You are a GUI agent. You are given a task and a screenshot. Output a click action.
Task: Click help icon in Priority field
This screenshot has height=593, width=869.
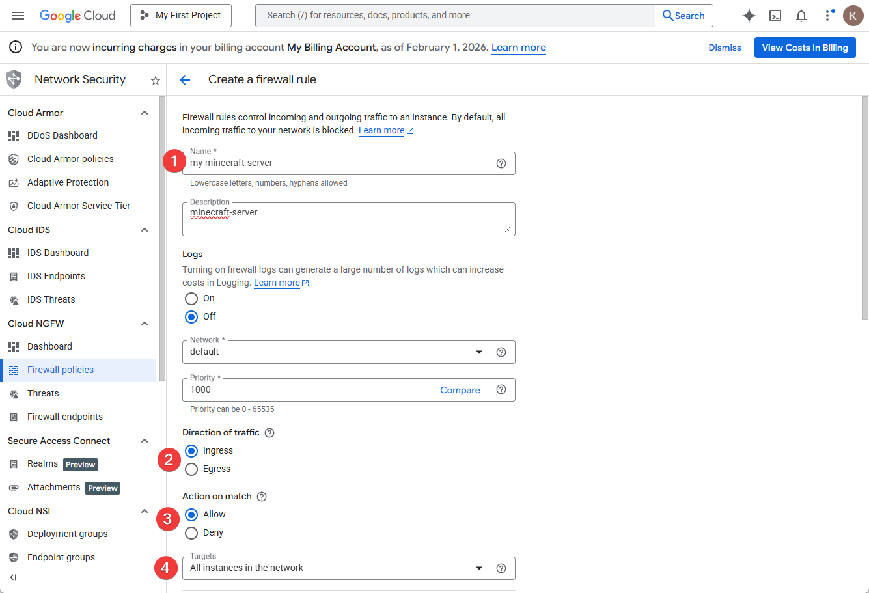point(501,390)
